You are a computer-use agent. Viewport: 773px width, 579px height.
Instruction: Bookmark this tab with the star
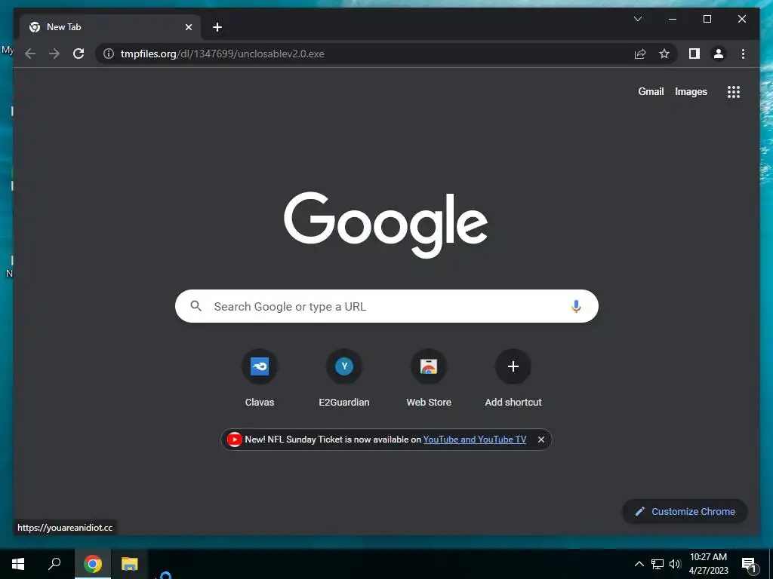pos(664,54)
